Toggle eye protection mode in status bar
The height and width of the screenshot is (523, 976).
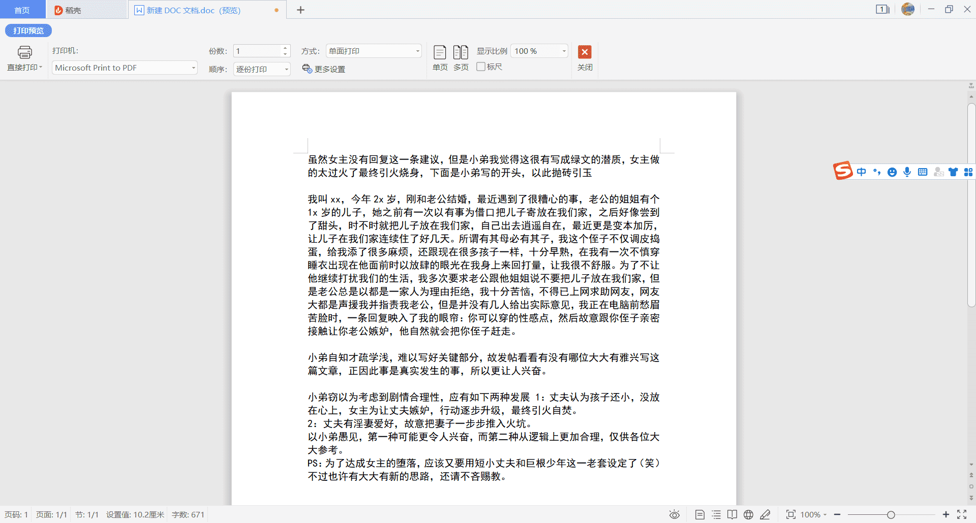click(674, 514)
